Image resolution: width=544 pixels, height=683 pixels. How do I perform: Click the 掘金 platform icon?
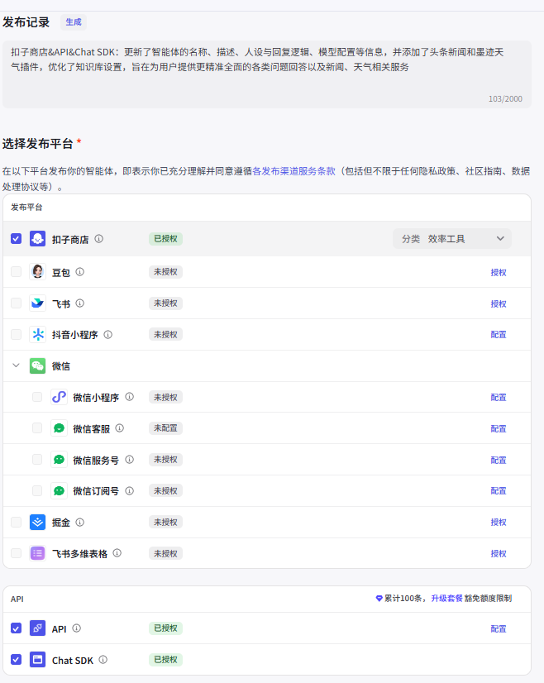[x=37, y=523]
